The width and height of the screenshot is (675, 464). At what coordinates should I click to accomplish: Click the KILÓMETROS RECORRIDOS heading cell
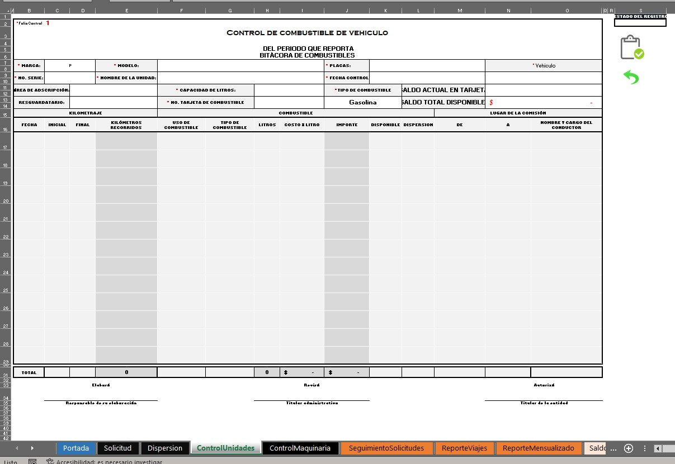[x=126, y=125]
